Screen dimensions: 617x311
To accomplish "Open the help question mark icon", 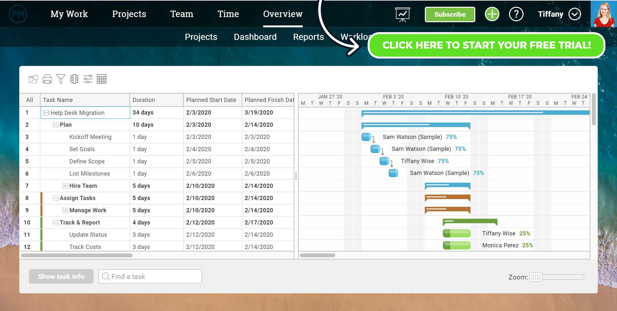I will tap(516, 14).
